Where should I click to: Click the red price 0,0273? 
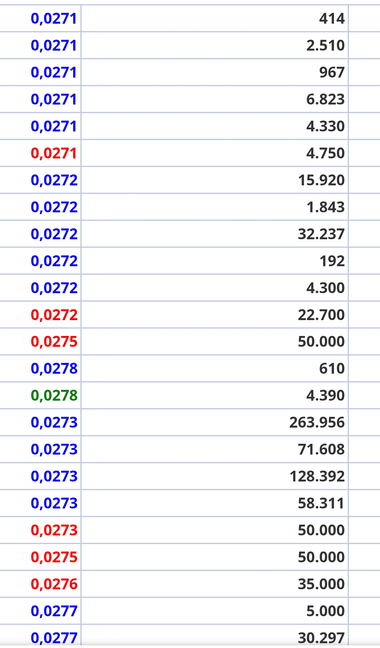pyautogui.click(x=54, y=530)
